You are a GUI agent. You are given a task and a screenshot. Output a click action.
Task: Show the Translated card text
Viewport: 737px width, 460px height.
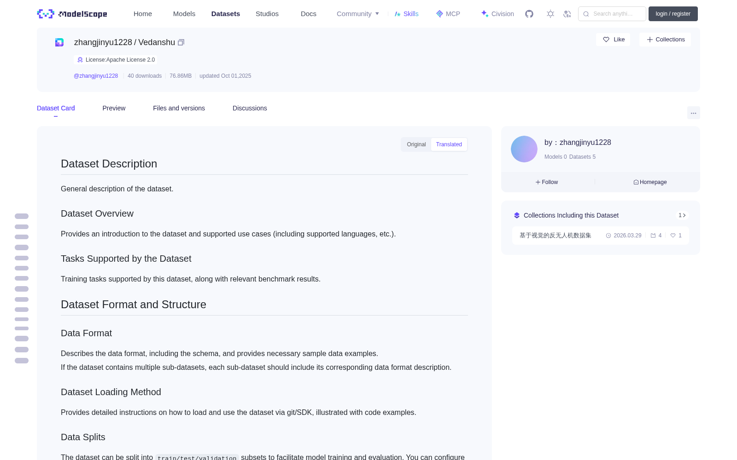[x=449, y=144]
